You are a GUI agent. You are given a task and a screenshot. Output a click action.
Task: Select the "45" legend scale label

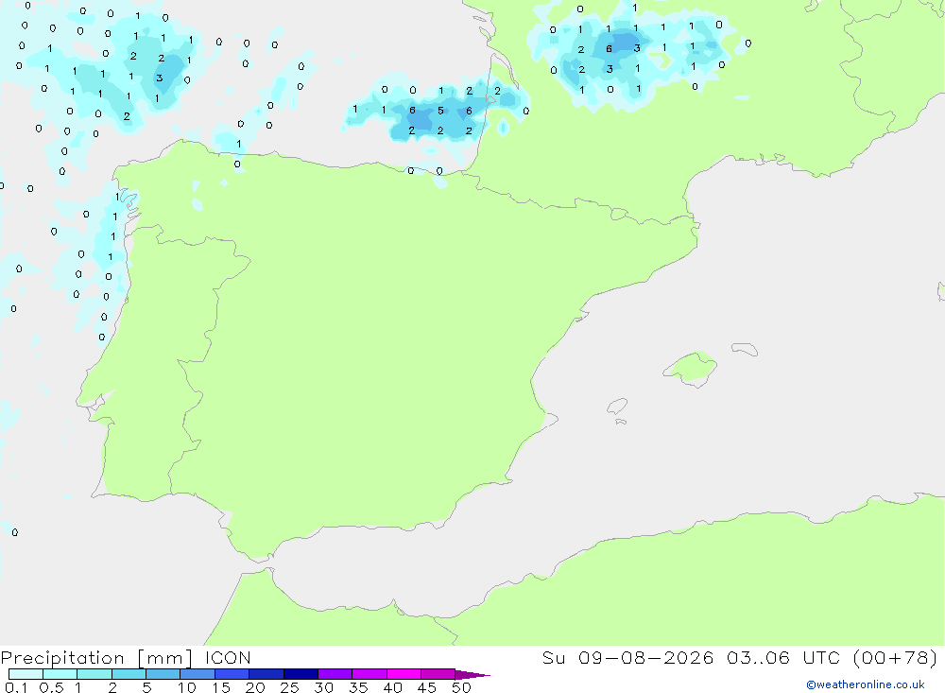(427, 687)
